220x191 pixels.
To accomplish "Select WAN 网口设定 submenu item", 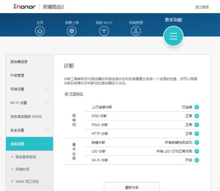I will (27, 181).
